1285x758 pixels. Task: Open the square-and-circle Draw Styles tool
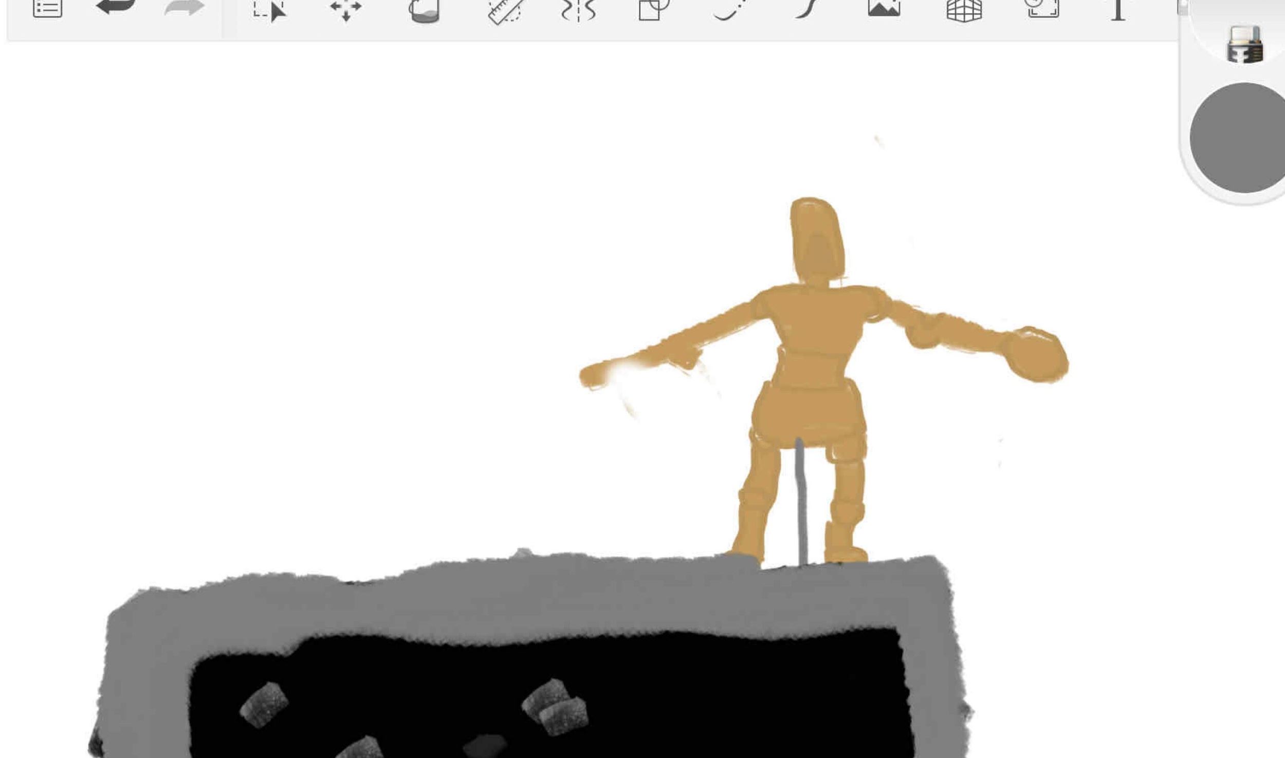coord(653,9)
